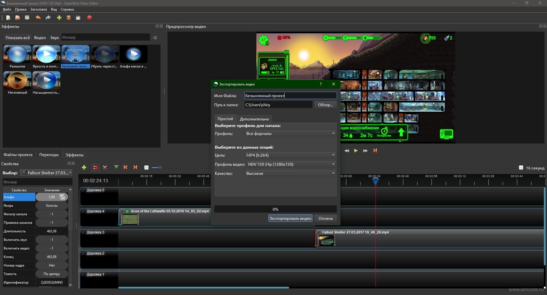Collapse Дорожка 5 track arrow

[83, 190]
